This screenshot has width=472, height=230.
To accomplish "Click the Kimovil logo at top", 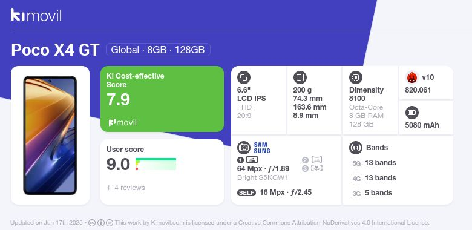I will (36, 15).
